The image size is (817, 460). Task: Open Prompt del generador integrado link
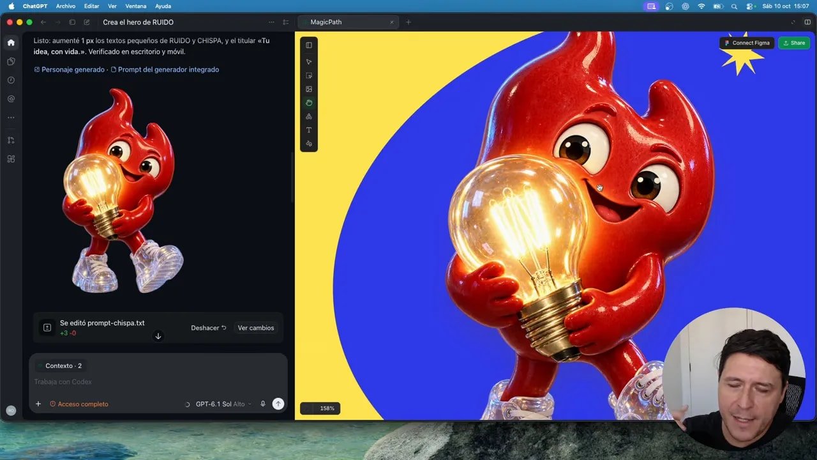tap(165, 70)
